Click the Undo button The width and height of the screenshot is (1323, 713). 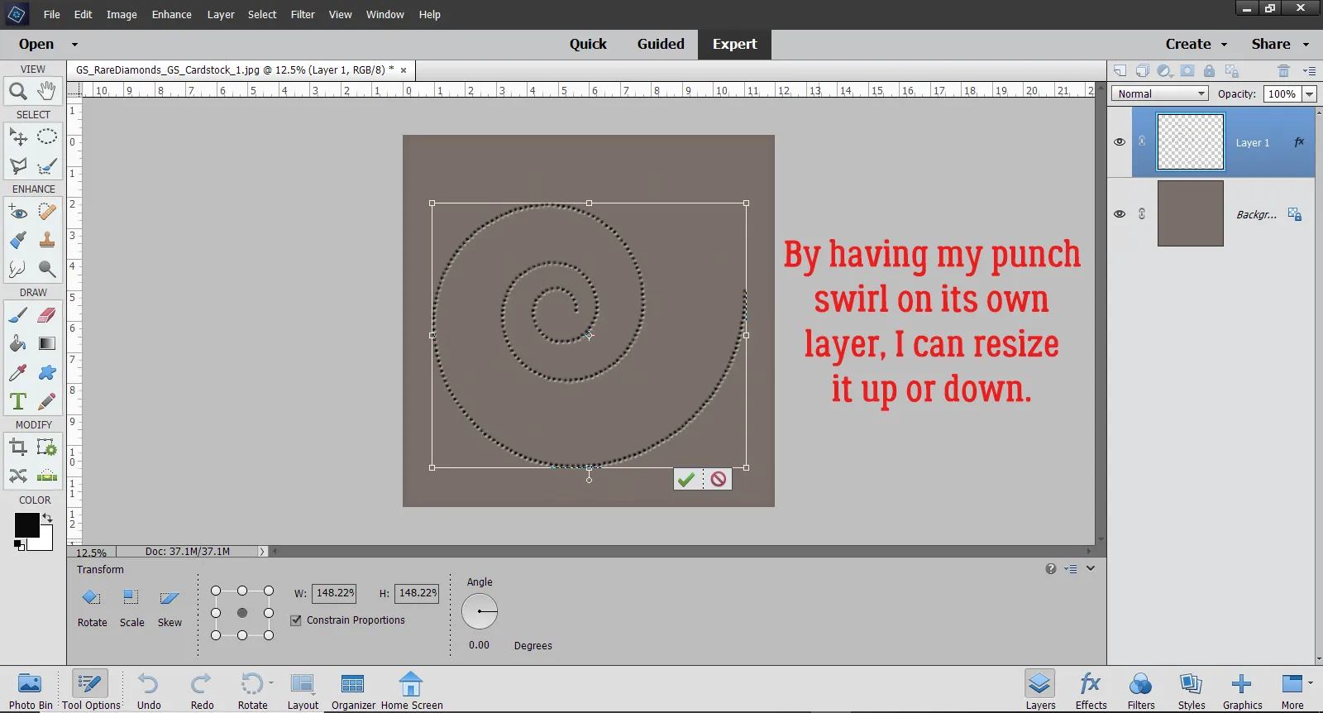149,691
